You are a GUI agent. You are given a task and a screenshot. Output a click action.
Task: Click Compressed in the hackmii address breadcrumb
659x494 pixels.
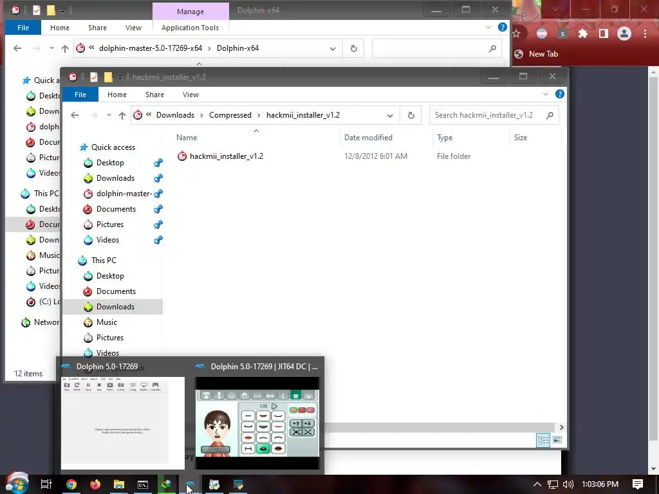coord(230,115)
